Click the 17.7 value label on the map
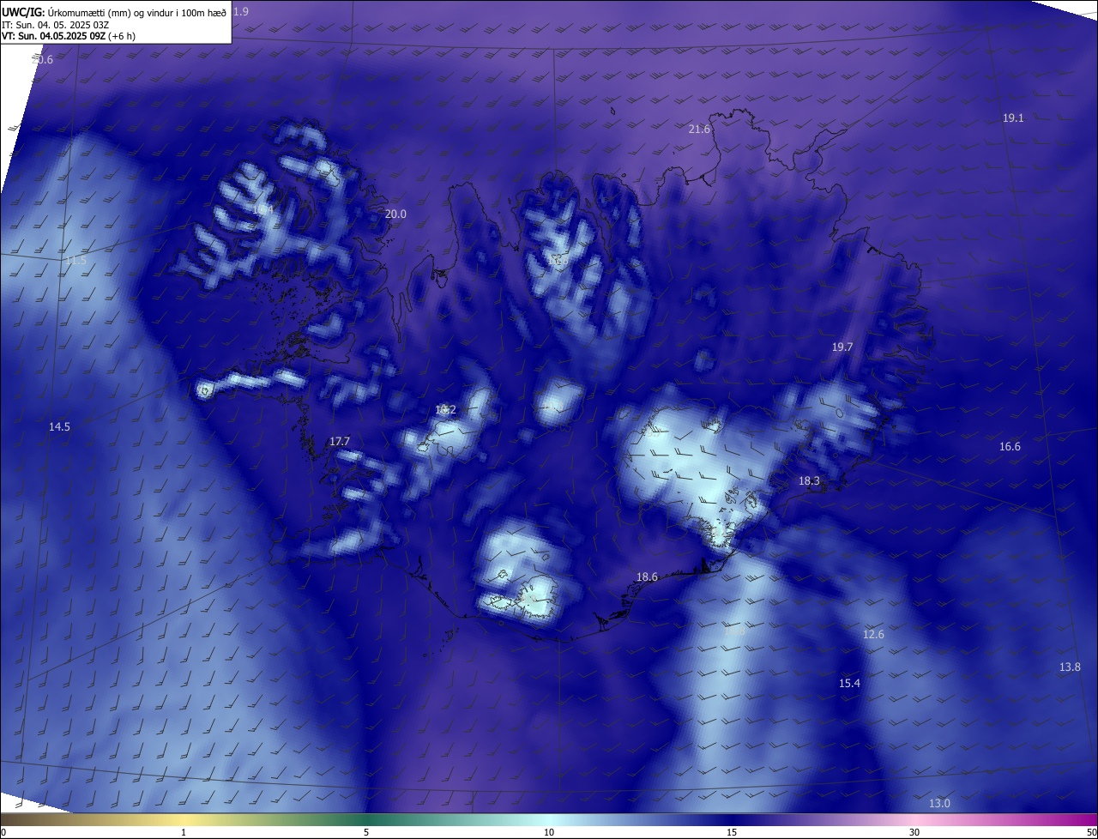The image size is (1098, 839). click(x=340, y=441)
